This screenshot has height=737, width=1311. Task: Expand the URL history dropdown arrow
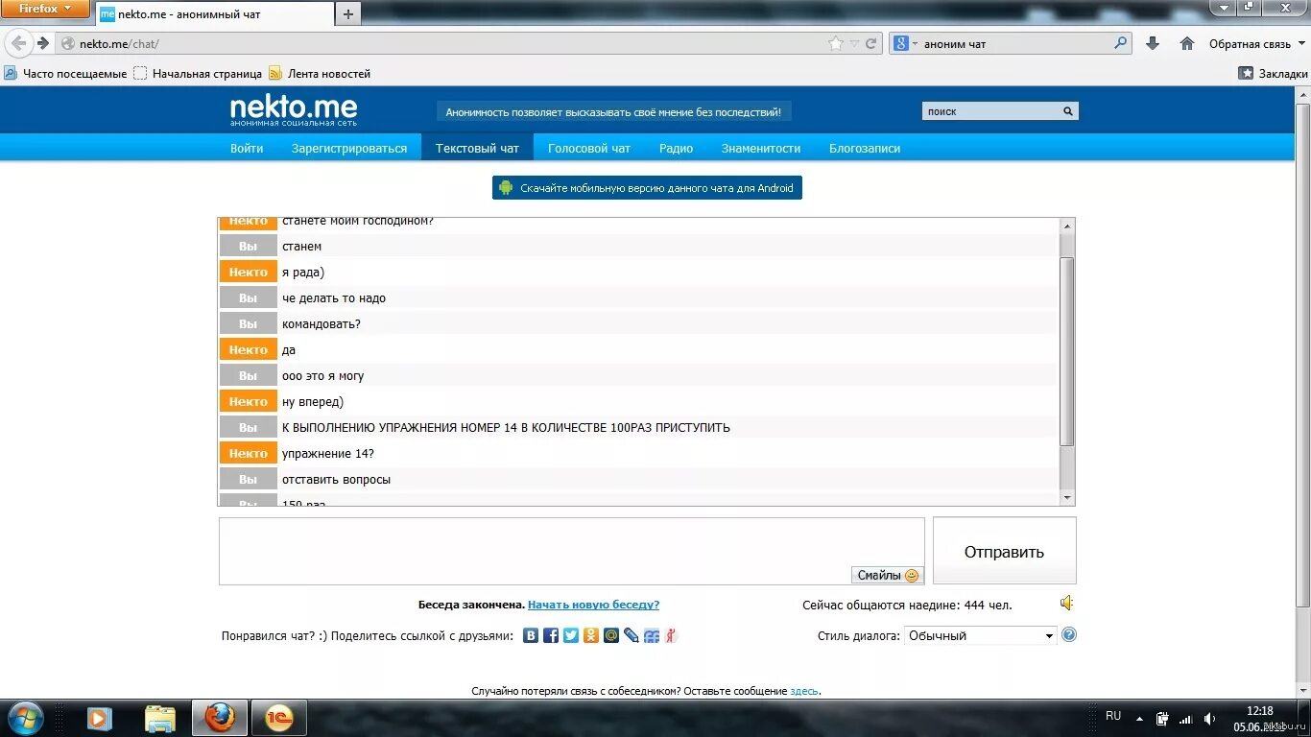[x=854, y=43]
